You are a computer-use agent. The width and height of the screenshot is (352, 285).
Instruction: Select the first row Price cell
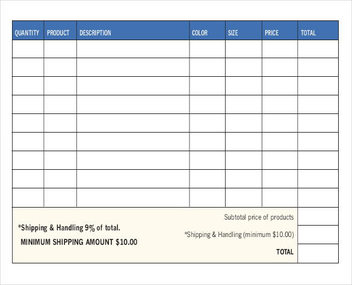pos(280,49)
